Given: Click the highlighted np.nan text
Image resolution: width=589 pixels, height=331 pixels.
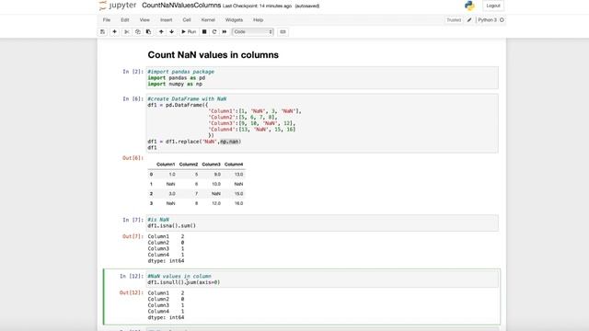Looking at the screenshot, I should click(229, 142).
